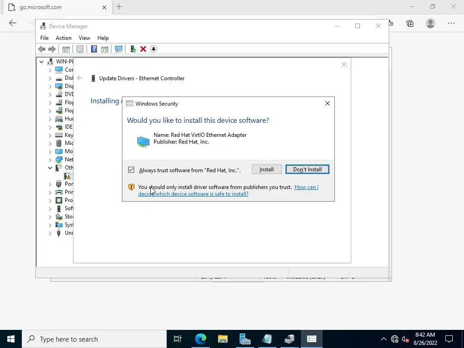Click the 'Type here to search' box
The image size is (464, 348).
(94, 339)
